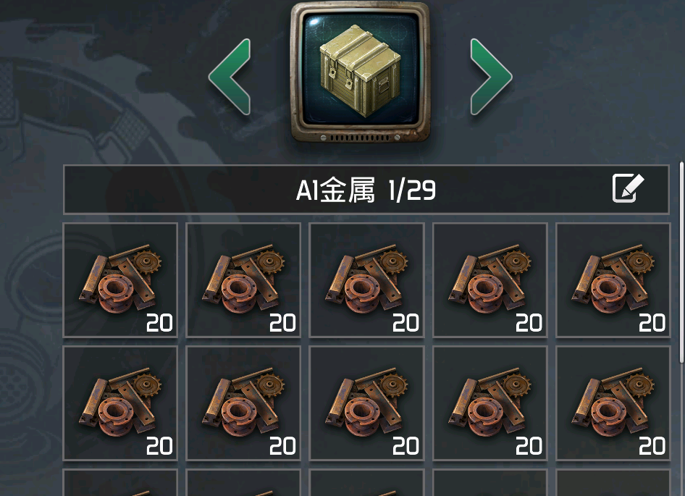This screenshot has width=685, height=496.
Task: Select partially visible first slot in third row
Action: pyautogui.click(x=120, y=482)
